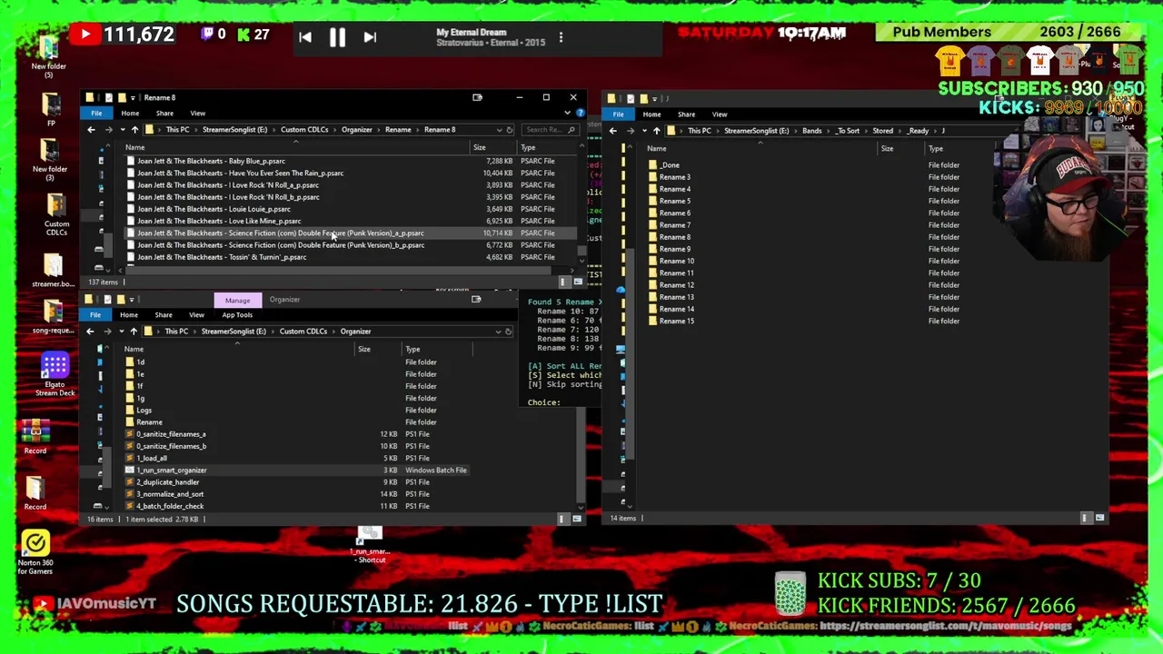Expand the ribbon in Rename 8 window

coord(567,114)
